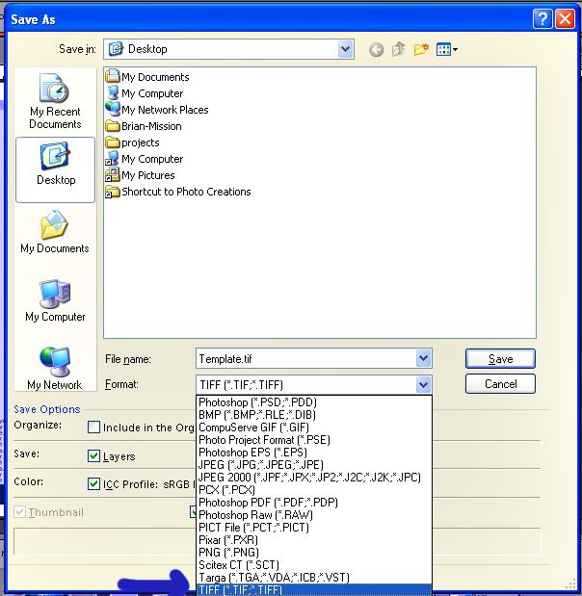Choose JPEG (*.JPG;*.JPEG;*.JPE) format
Image resolution: width=582 pixels, height=596 pixels.
pos(314,464)
